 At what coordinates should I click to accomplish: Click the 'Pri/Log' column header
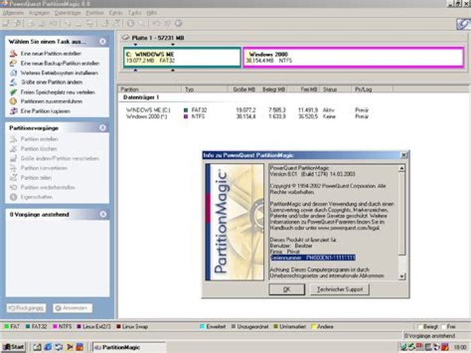[372, 89]
